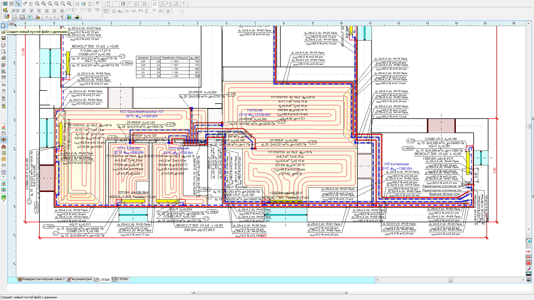
Task: Switch to the 2 ЭТАЖ tab
Action: (120, 279)
